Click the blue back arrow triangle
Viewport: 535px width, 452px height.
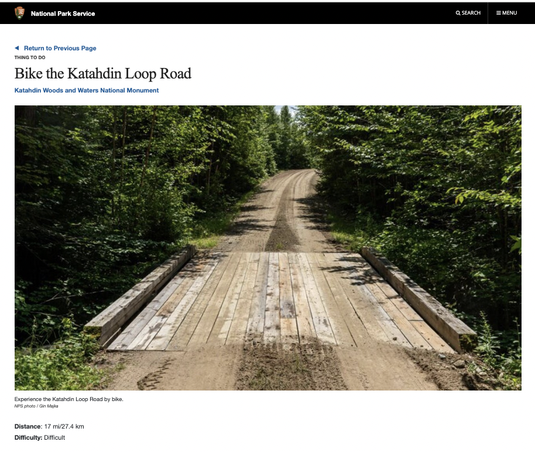pyautogui.click(x=17, y=48)
